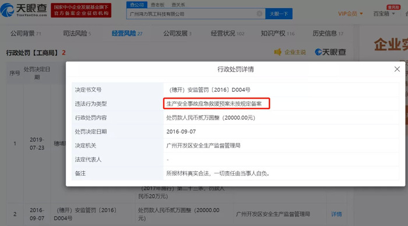Image resolution: width=408 pixels, height=226 pixels.
Task: Expand the 百宝箱 dropdown menu
Action: click(x=384, y=14)
